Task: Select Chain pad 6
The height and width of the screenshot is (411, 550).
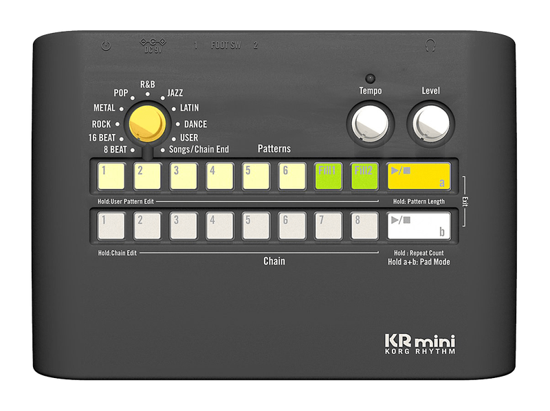Action: tap(292, 226)
